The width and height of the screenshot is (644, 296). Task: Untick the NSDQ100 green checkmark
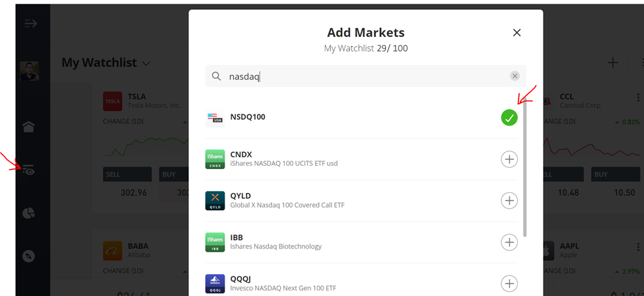509,118
